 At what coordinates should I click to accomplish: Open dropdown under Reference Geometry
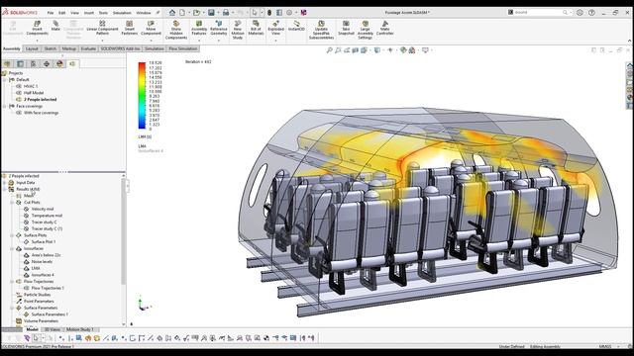coord(219,41)
